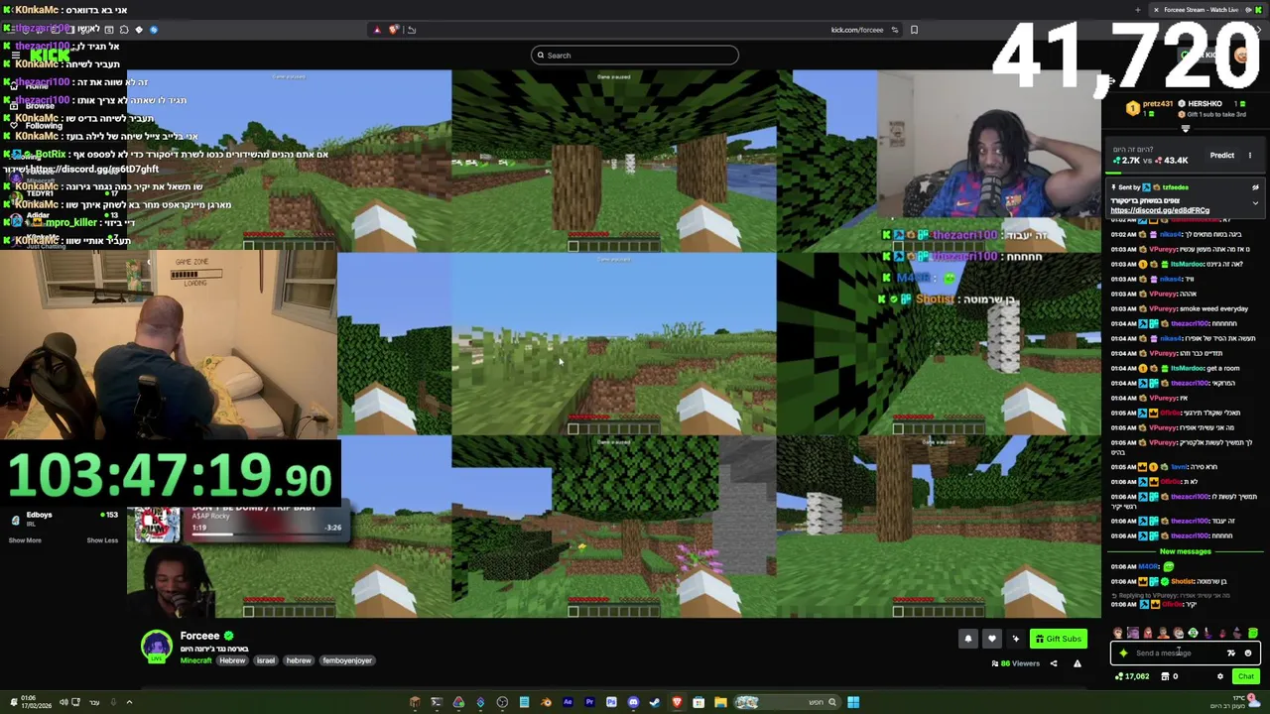Open prediction three-dot options menu

(1250, 155)
